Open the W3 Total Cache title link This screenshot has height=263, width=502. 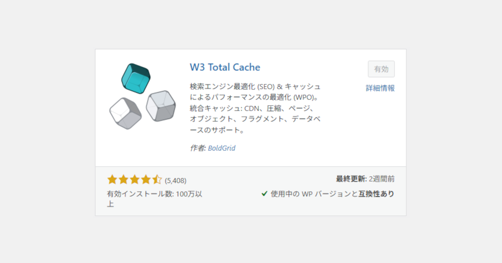[x=225, y=67]
